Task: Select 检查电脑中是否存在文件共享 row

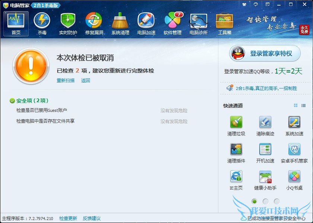Action: [x=102, y=121]
